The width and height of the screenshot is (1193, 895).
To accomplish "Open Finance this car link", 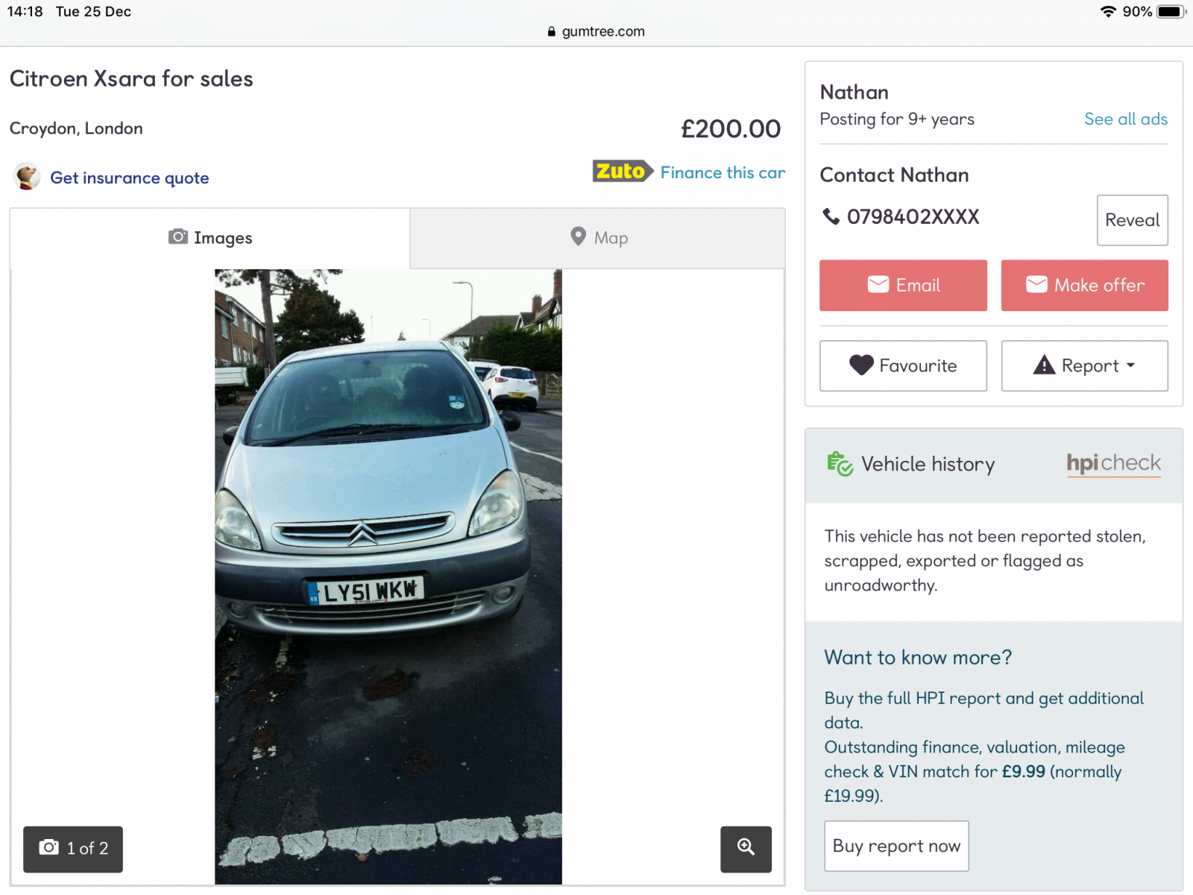I will point(723,172).
